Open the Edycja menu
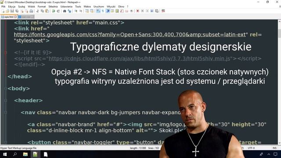This screenshot has height=158, width=281. coord(12,7)
